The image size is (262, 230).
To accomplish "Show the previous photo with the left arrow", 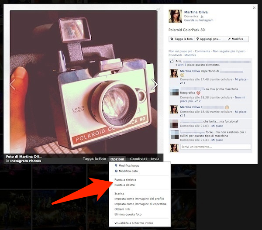I will tap(12, 84).
